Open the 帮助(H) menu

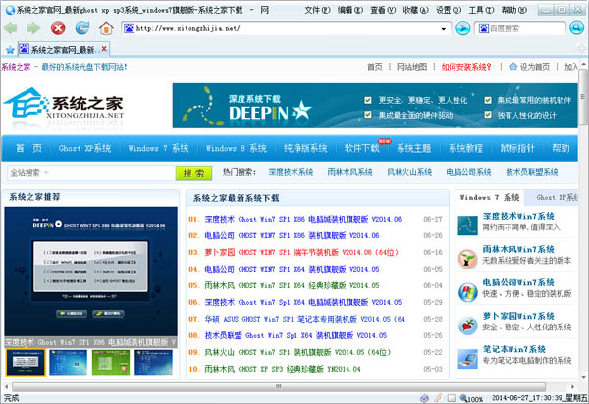click(x=514, y=10)
